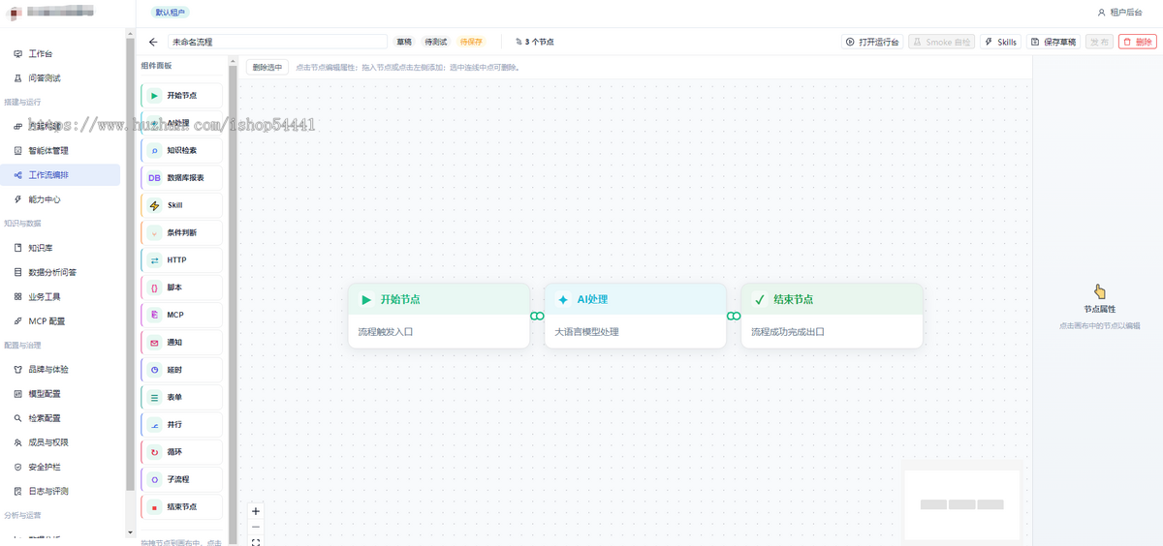Screen dimensions: 1163x546
Task: Open 知识库 in the sidebar
Action: pyautogui.click(x=60, y=248)
